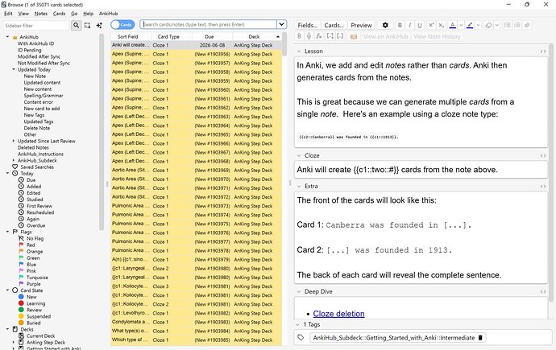Collapse the Flags tree in the sidebar

point(7,232)
